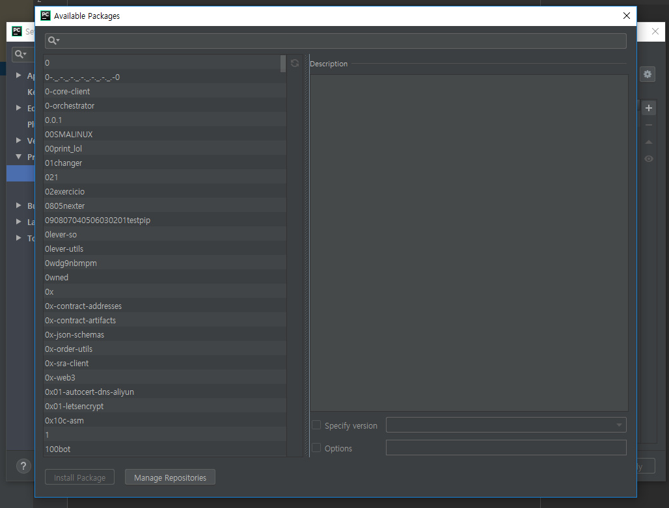Select package '00print_lol'
This screenshot has height=508, width=669.
(165, 148)
